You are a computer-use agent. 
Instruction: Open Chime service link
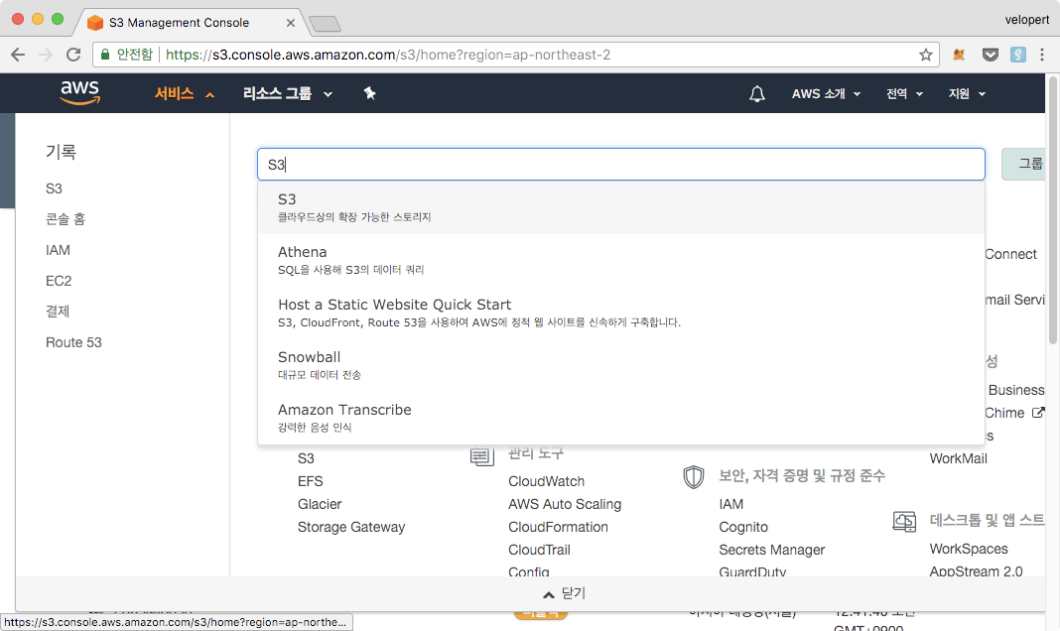tap(1003, 412)
